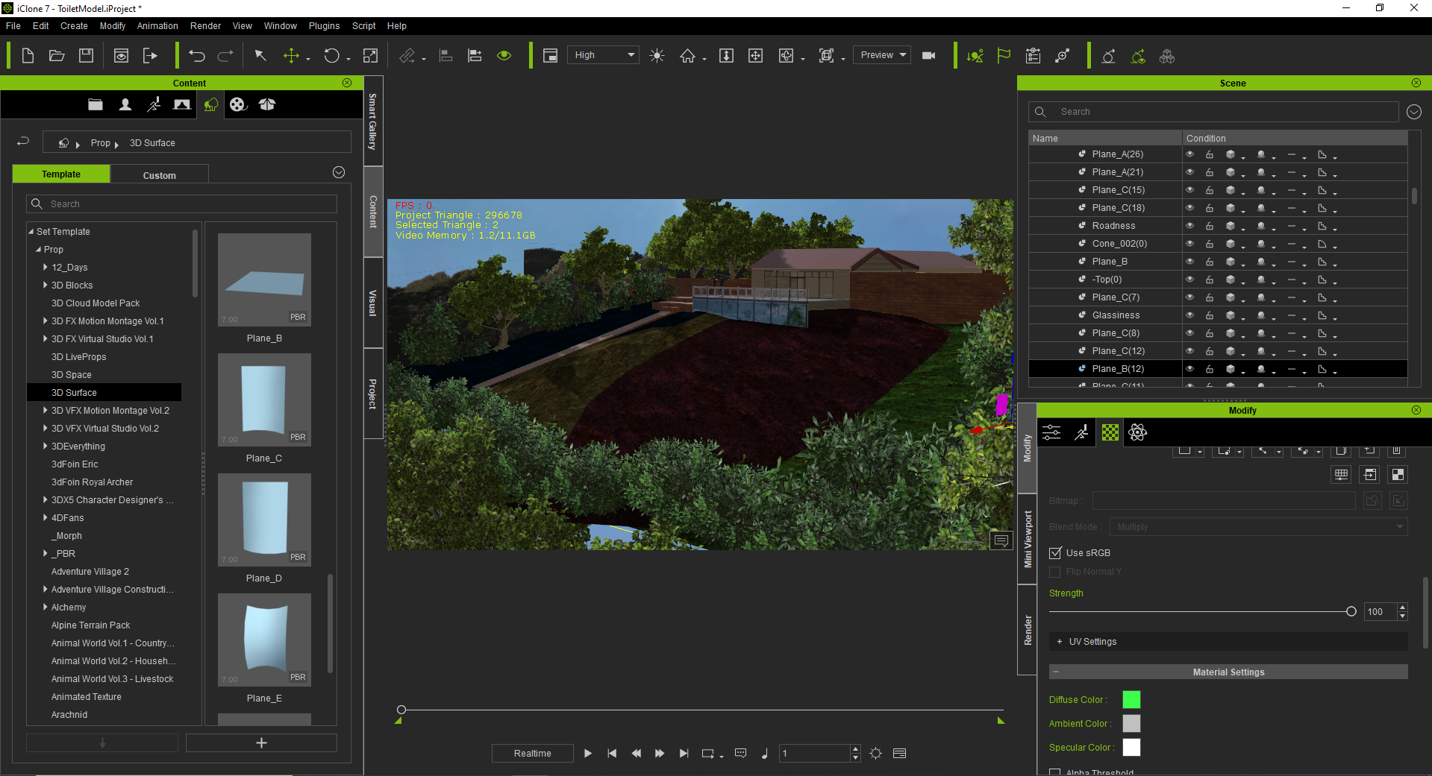The width and height of the screenshot is (1432, 776).
Task: Select the Plane_C thumbnail
Action: (x=264, y=400)
